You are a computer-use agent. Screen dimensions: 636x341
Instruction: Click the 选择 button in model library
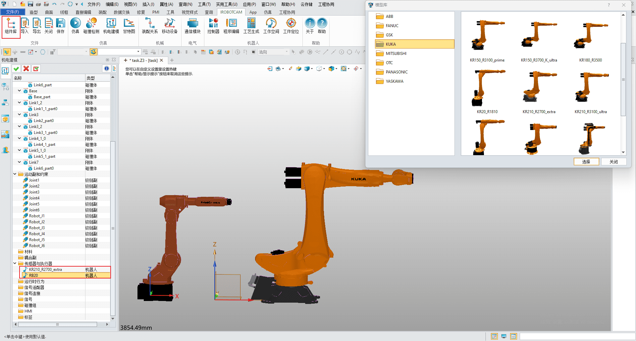click(x=586, y=162)
